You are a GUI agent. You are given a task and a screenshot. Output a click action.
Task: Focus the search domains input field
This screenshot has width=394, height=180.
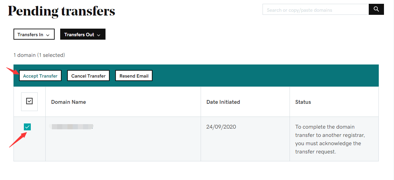coord(315,10)
